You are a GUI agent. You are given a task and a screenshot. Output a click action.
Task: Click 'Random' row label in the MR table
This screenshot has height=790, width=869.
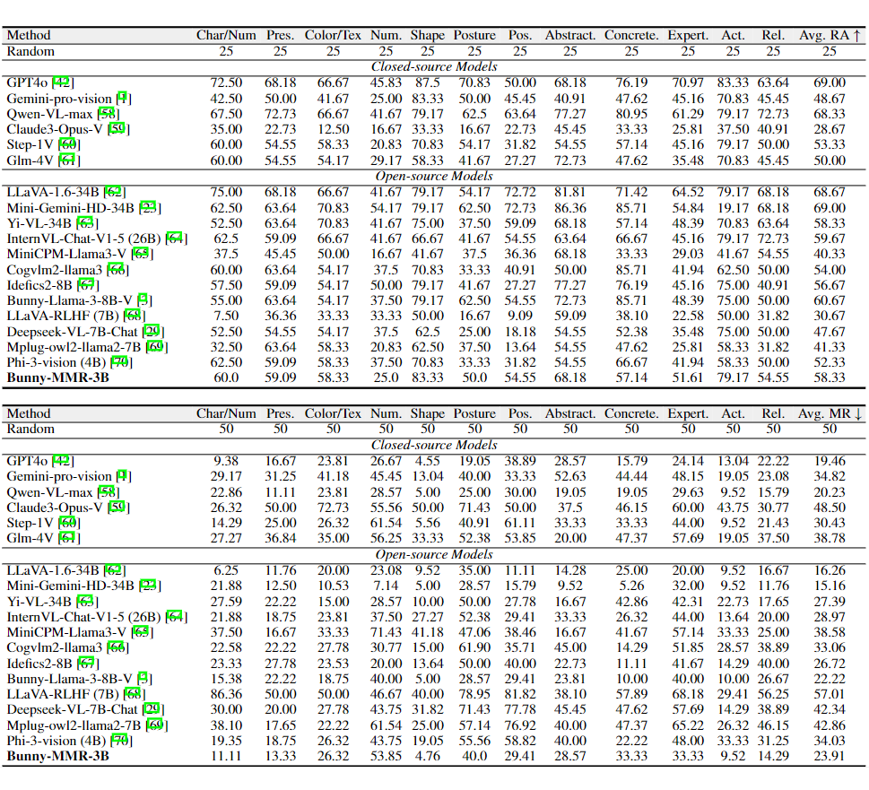30,429
